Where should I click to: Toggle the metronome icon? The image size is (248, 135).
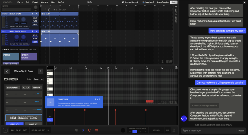174,130
